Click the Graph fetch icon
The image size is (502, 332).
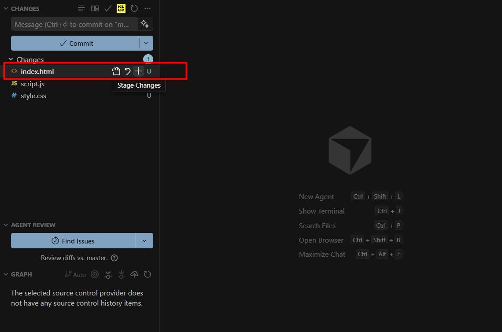click(x=108, y=274)
